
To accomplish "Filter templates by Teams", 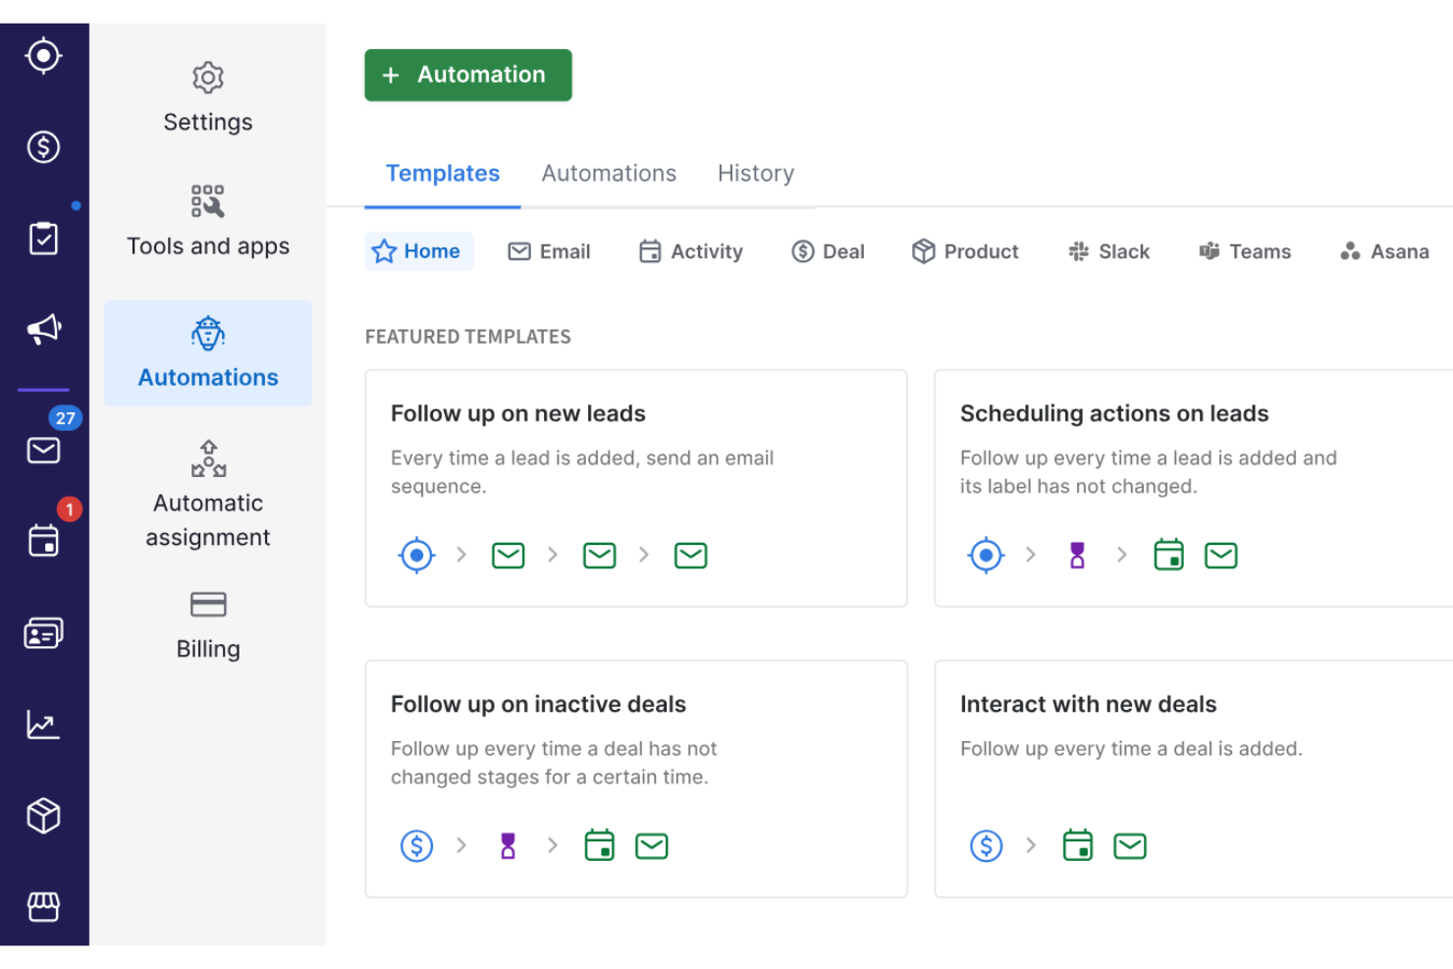I will [x=1245, y=251].
